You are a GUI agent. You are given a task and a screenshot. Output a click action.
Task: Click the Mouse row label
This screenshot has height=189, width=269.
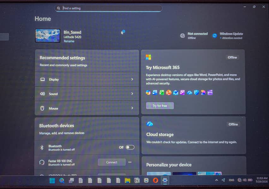pyautogui.click(x=53, y=109)
